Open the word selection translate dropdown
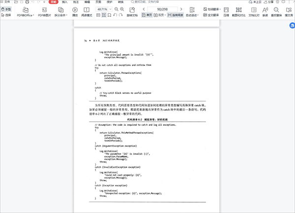This screenshot has width=295, height=213. (211, 9)
